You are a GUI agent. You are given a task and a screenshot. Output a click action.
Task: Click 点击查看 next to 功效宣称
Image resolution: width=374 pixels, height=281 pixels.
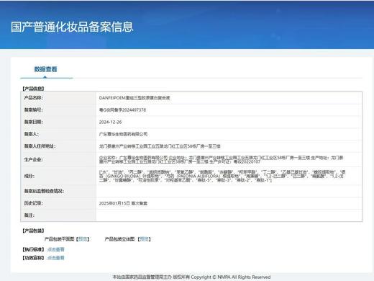click(x=56, y=258)
